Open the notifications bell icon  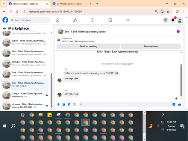(173, 20)
